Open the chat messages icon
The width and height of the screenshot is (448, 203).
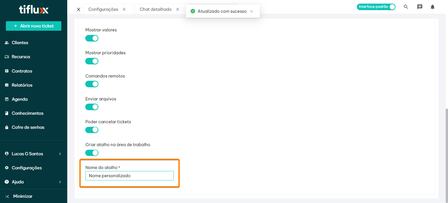(419, 7)
